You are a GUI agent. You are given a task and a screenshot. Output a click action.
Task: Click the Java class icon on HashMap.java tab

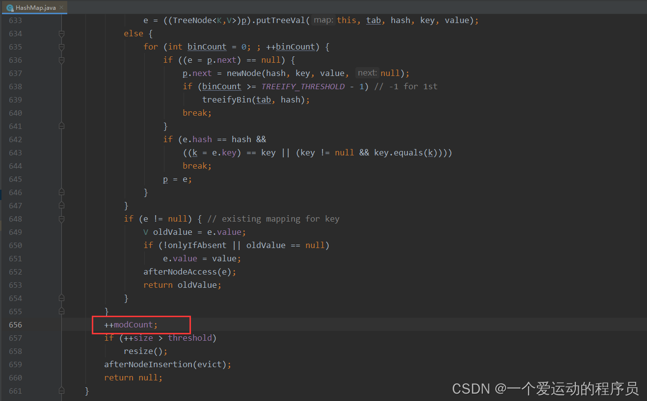pyautogui.click(x=9, y=8)
